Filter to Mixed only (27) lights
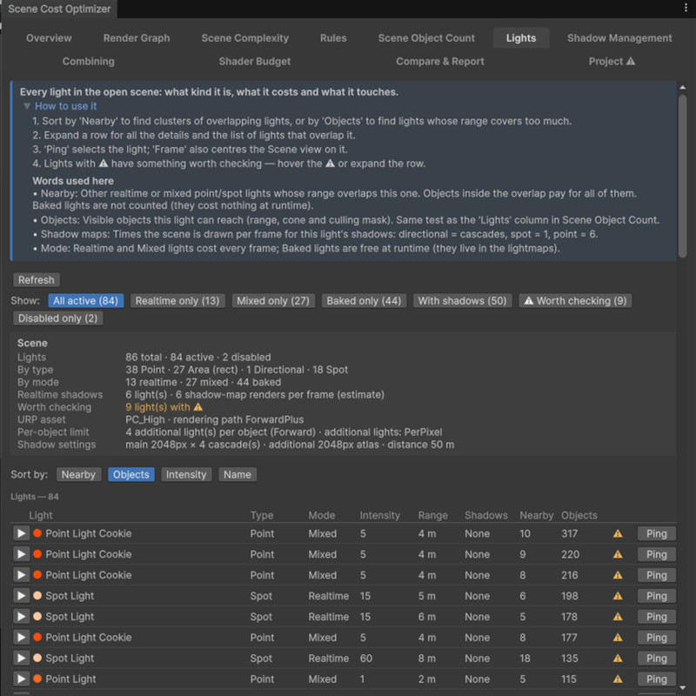696x696 pixels. [x=273, y=301]
